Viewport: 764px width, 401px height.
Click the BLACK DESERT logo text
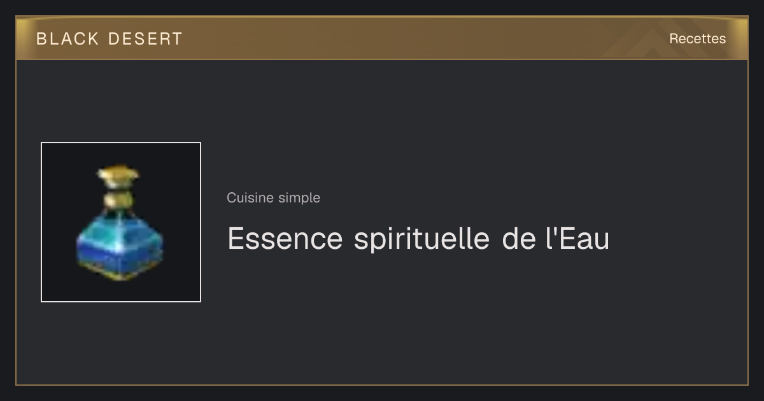click(110, 39)
